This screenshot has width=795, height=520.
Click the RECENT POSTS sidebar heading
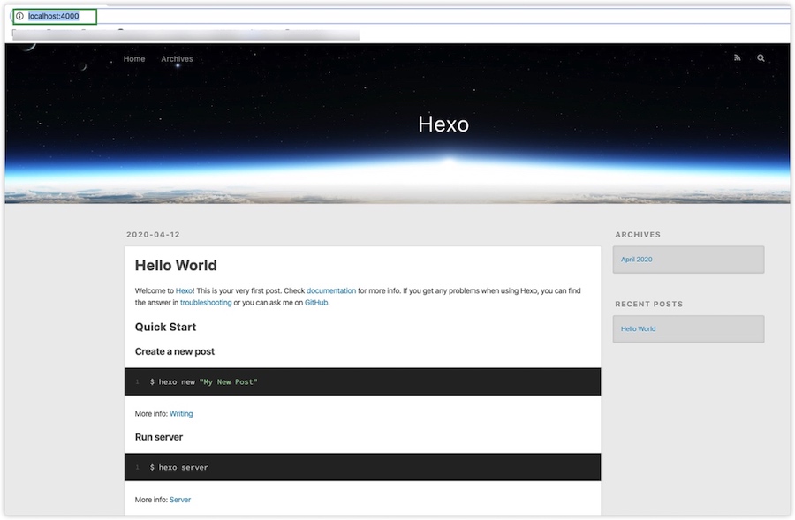click(x=649, y=304)
